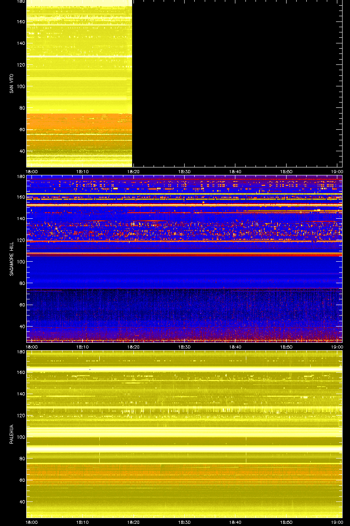Click the 60 frequency tick of San Vito

pyautogui.click(x=22, y=130)
